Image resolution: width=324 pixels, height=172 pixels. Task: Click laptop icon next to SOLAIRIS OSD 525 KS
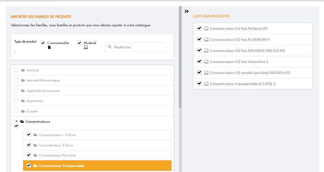206,50
